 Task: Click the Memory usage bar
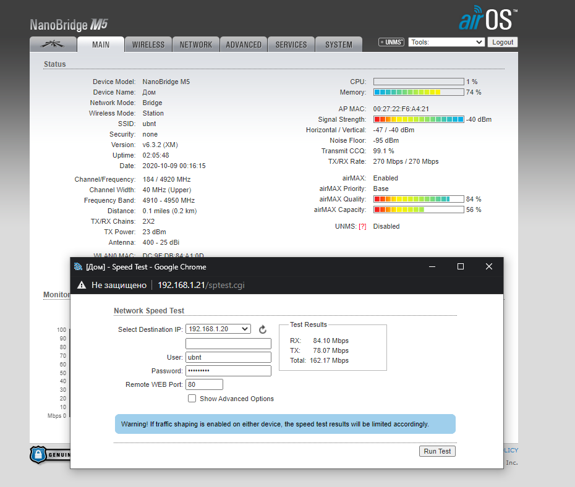click(x=419, y=92)
